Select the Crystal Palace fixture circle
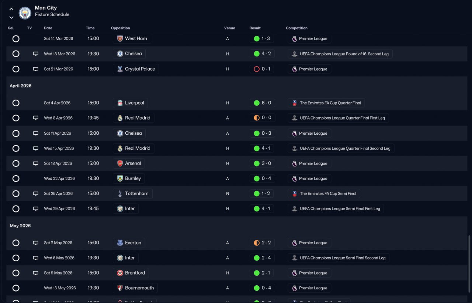The image size is (472, 303). pyautogui.click(x=16, y=69)
